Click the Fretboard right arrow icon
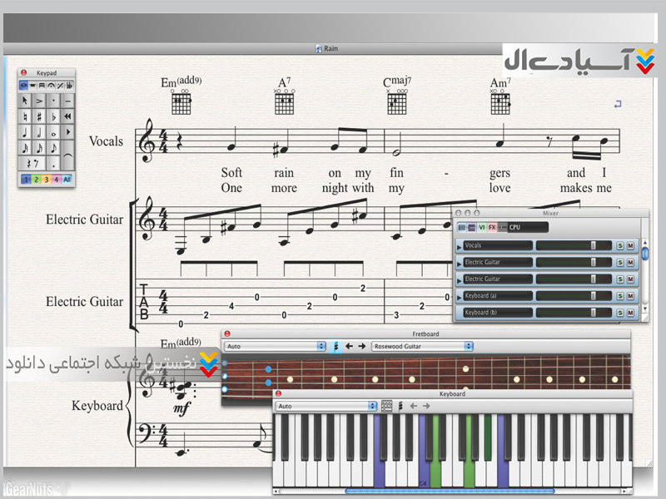The image size is (666, 499). click(361, 346)
